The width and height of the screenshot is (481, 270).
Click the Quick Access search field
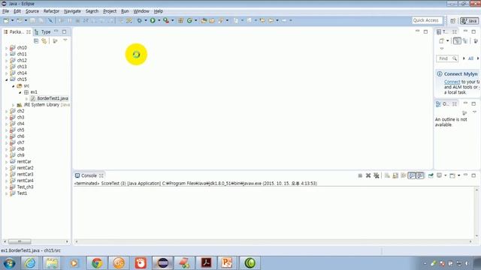(x=427, y=20)
